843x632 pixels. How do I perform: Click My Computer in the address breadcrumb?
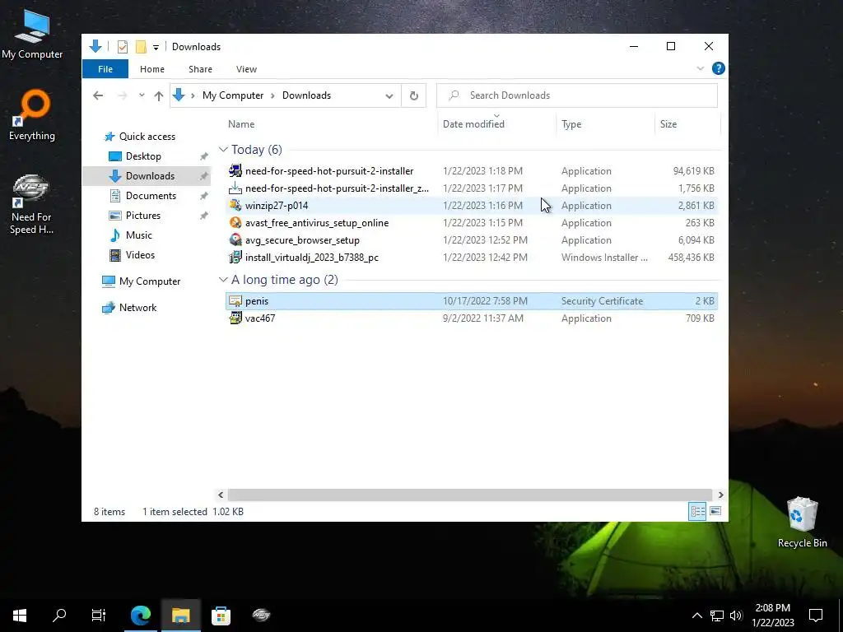coord(233,95)
